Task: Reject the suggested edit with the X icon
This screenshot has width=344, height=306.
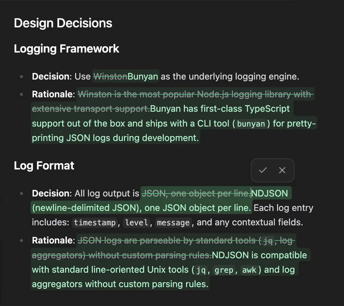Action: [x=282, y=170]
